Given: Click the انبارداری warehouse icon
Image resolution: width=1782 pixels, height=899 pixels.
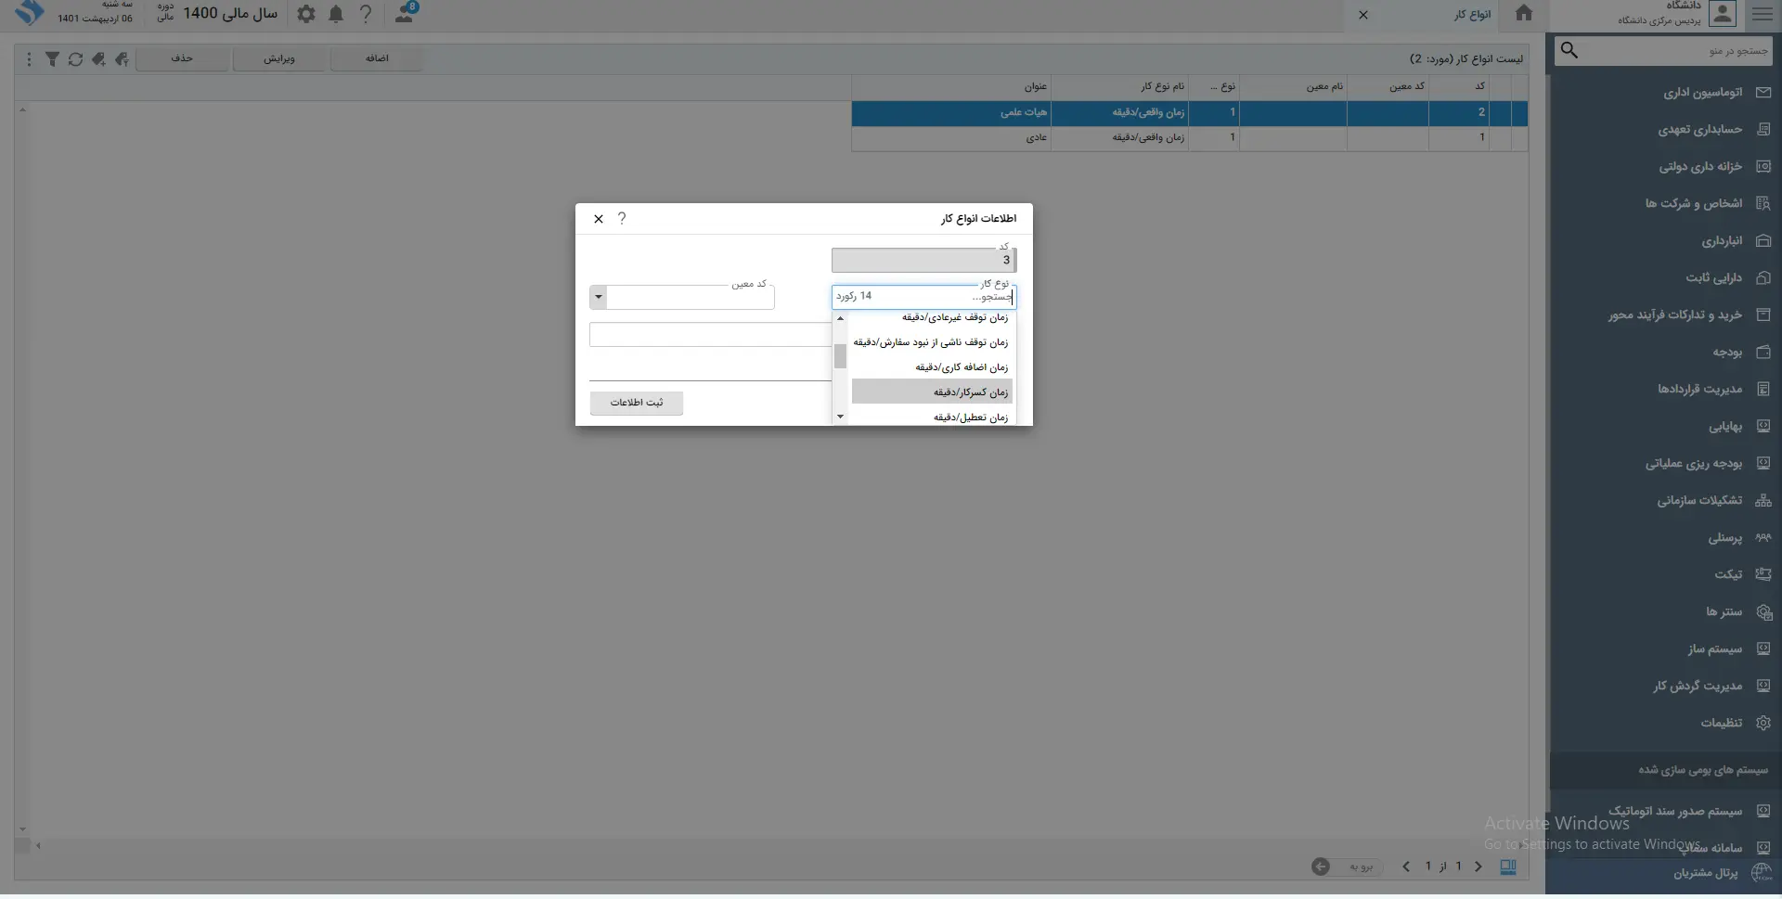Looking at the screenshot, I should click(1763, 240).
